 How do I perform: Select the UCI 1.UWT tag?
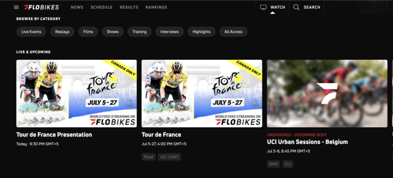[169, 157]
